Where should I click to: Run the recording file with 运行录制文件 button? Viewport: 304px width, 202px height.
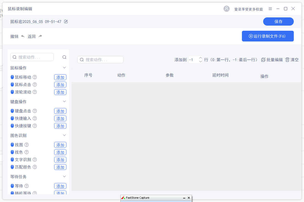click(x=267, y=36)
